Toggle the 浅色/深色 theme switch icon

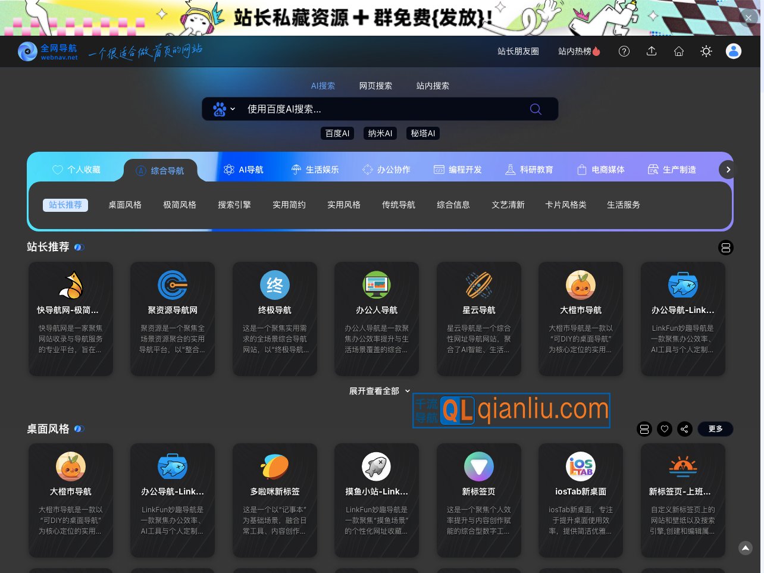[x=706, y=51]
